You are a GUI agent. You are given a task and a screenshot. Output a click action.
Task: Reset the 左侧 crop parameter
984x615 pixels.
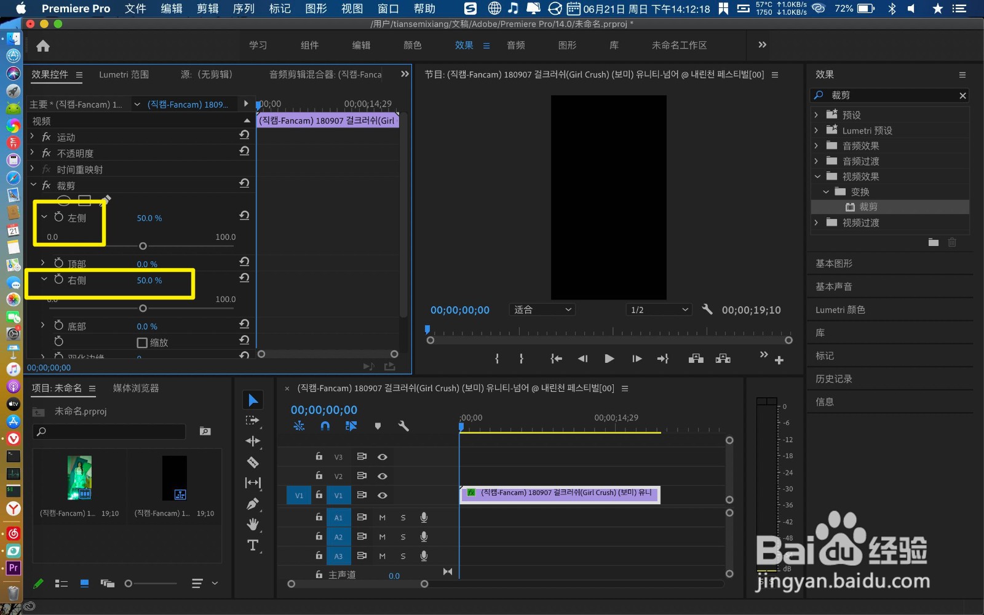click(x=244, y=215)
